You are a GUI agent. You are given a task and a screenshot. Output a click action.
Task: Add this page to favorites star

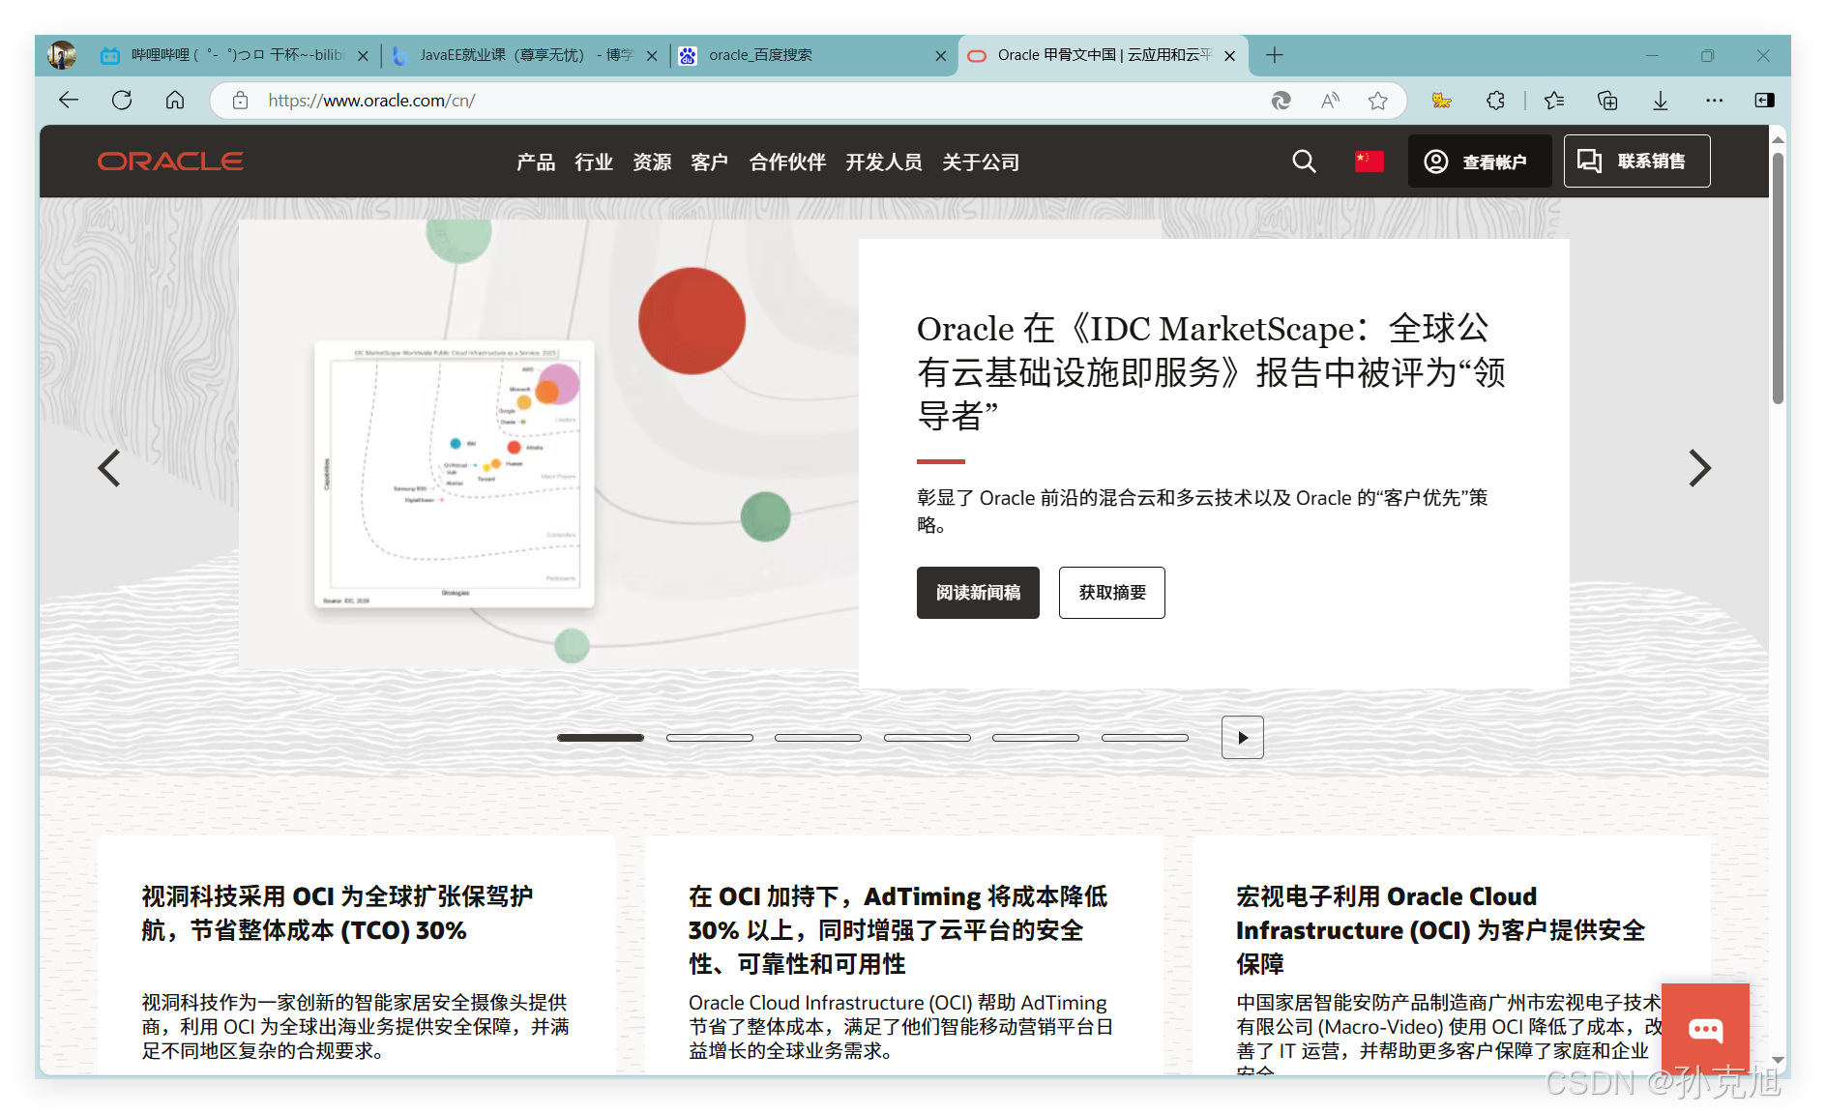click(1378, 101)
